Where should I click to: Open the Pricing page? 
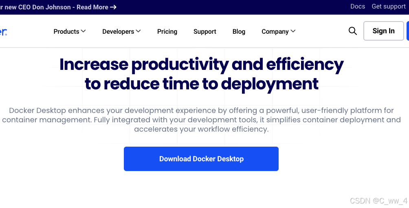pyautogui.click(x=167, y=31)
